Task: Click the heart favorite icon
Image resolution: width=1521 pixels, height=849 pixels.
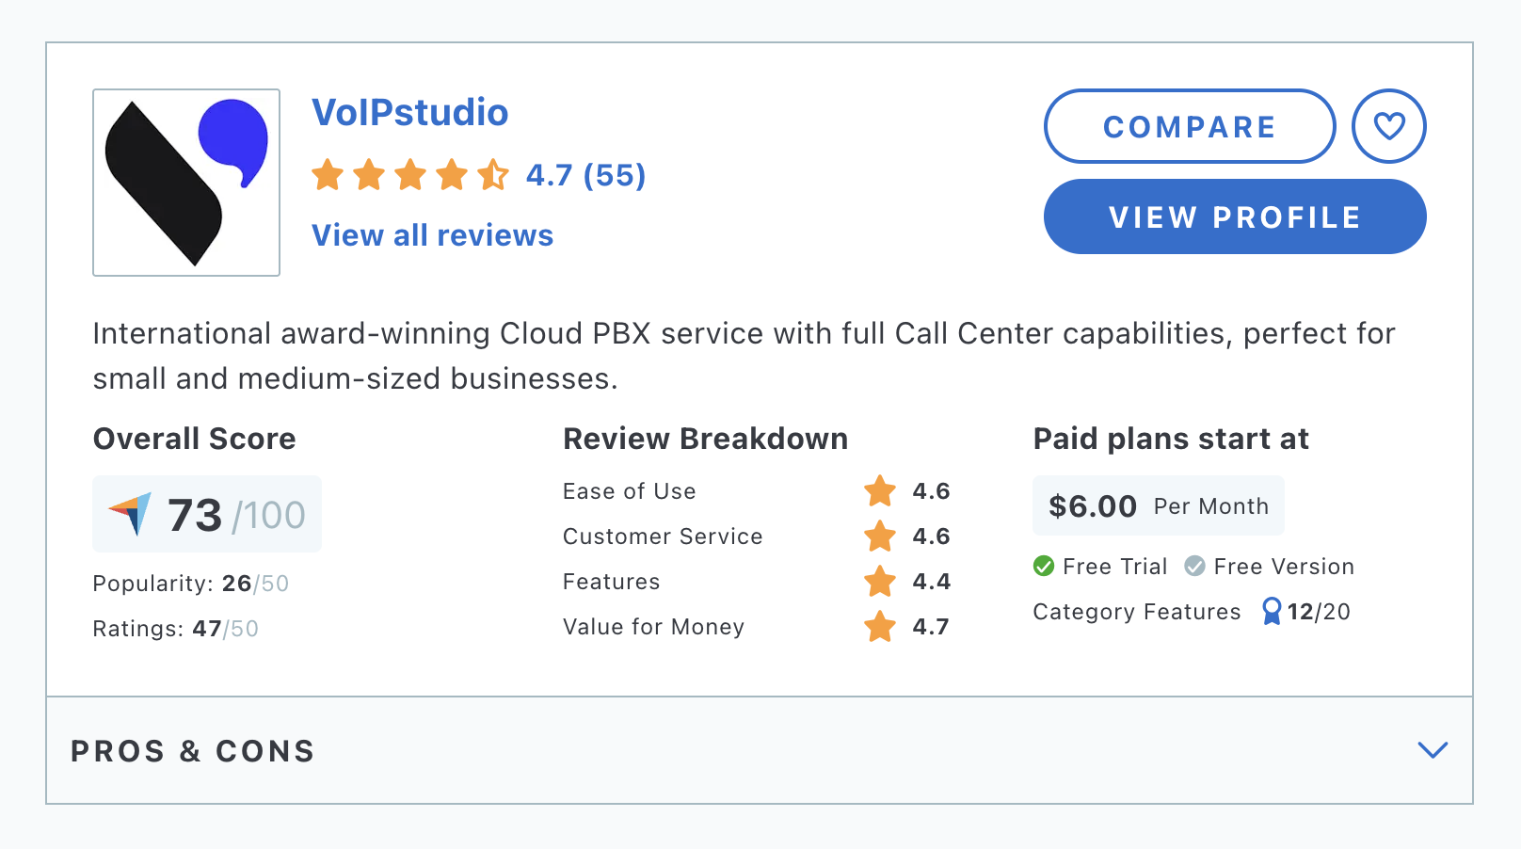Action: 1389,126
